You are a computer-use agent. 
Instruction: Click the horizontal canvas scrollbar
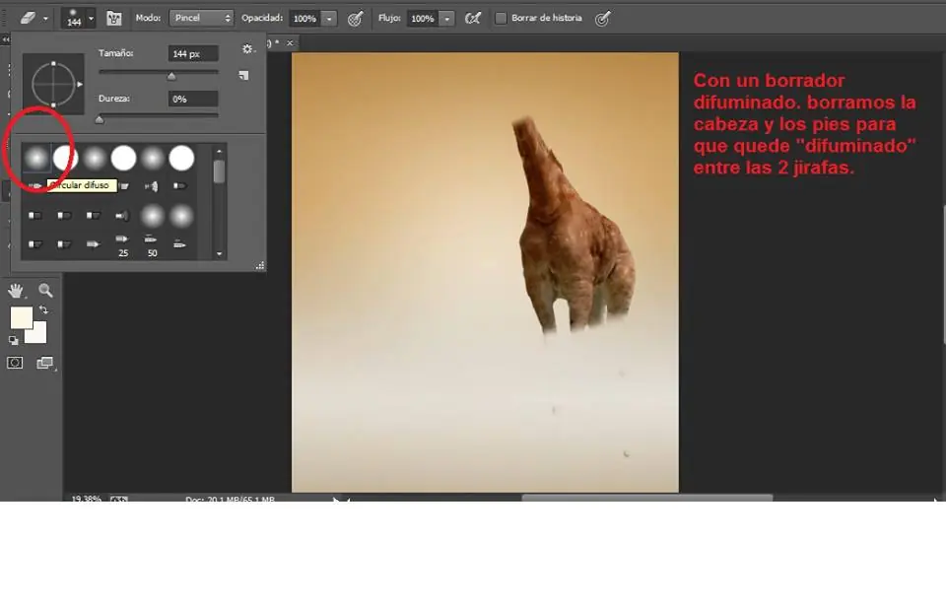(646, 498)
